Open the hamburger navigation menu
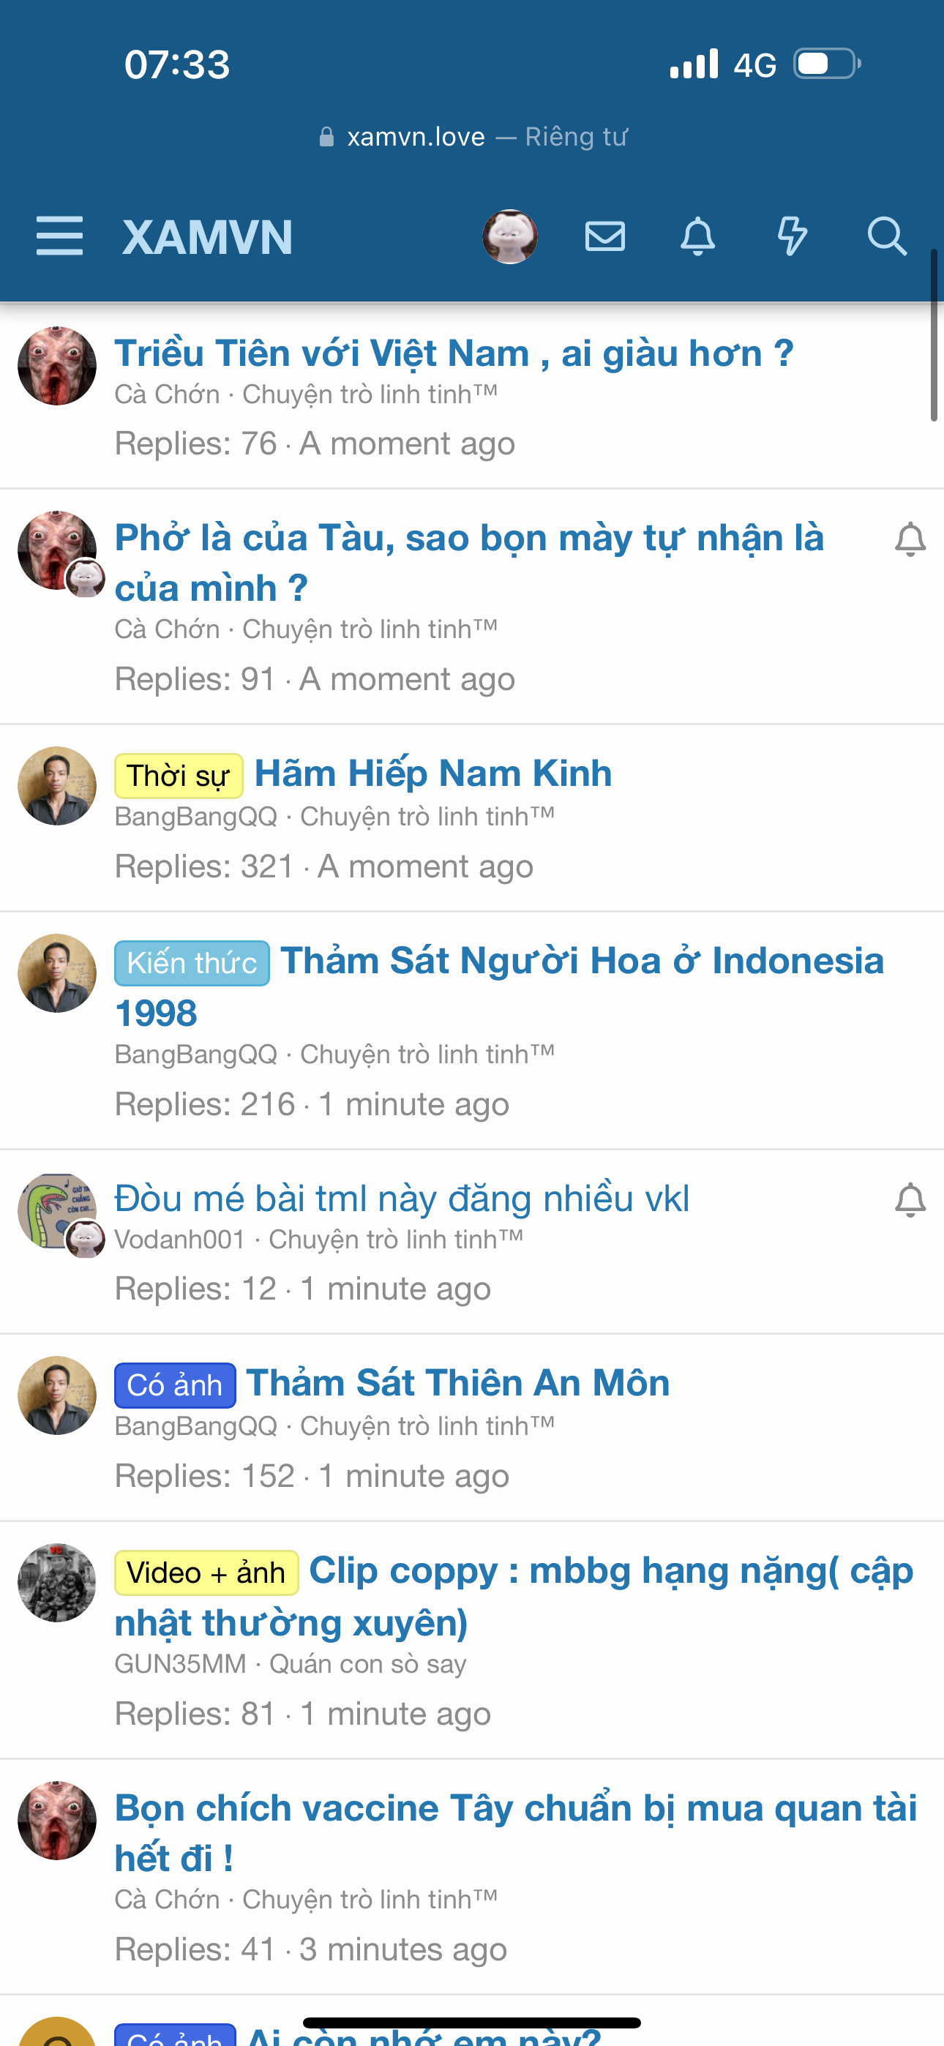944x2046 pixels. pos(59,236)
